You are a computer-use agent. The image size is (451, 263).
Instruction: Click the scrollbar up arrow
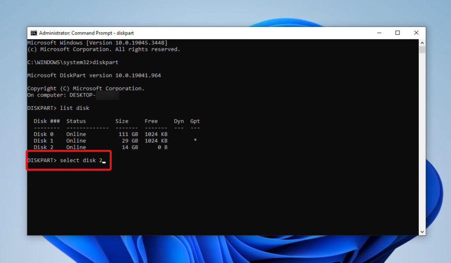point(422,42)
